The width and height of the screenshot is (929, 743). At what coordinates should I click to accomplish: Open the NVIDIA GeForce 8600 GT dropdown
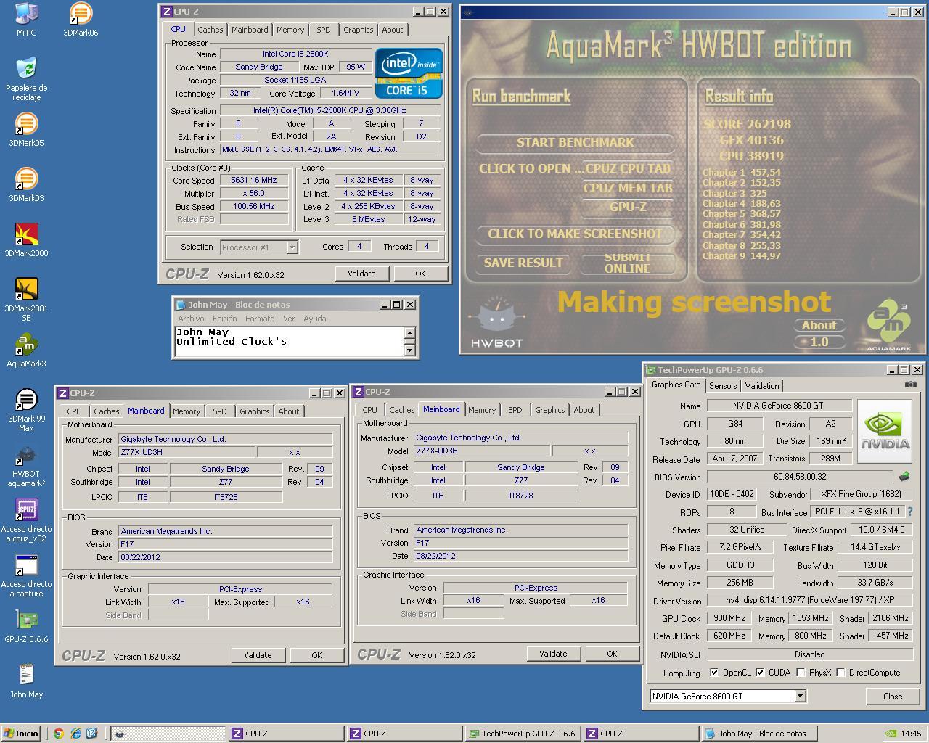point(800,697)
